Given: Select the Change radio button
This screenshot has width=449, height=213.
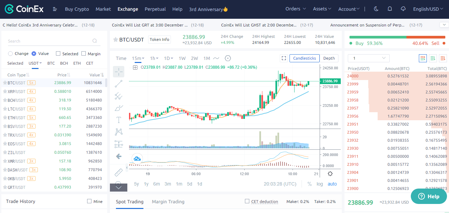Looking at the screenshot, I should 10,54.
